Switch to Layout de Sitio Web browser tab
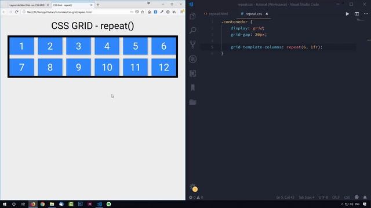 coord(27,5)
